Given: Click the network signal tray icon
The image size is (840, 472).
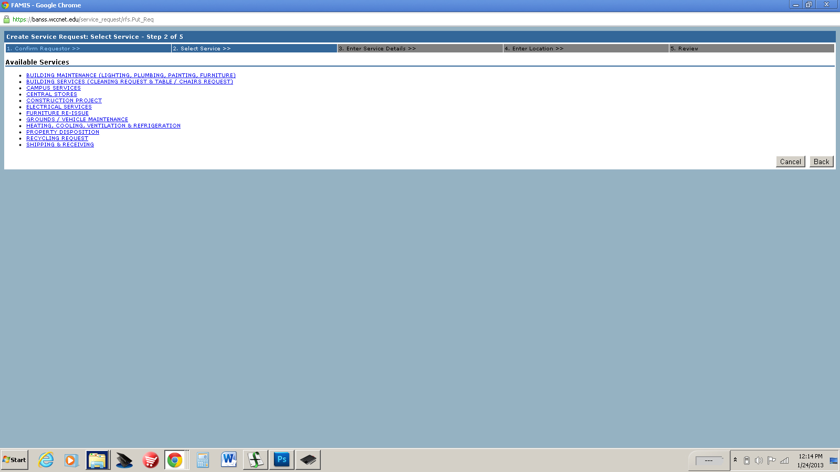Looking at the screenshot, I should pyautogui.click(x=784, y=460).
